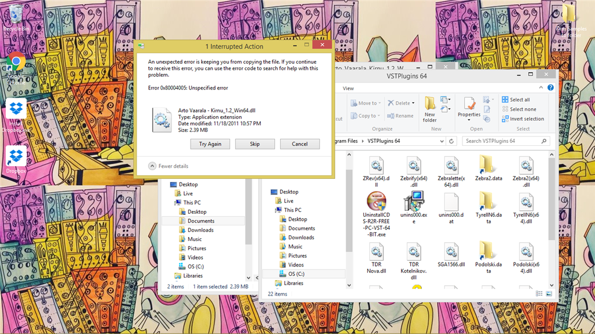This screenshot has height=334, width=595.
Task: Open the Recycle Bin desktop icon
Action: [16, 17]
